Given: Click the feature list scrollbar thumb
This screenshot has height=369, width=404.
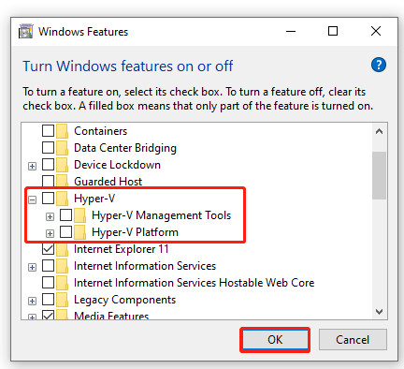Looking at the screenshot, I should (x=379, y=175).
